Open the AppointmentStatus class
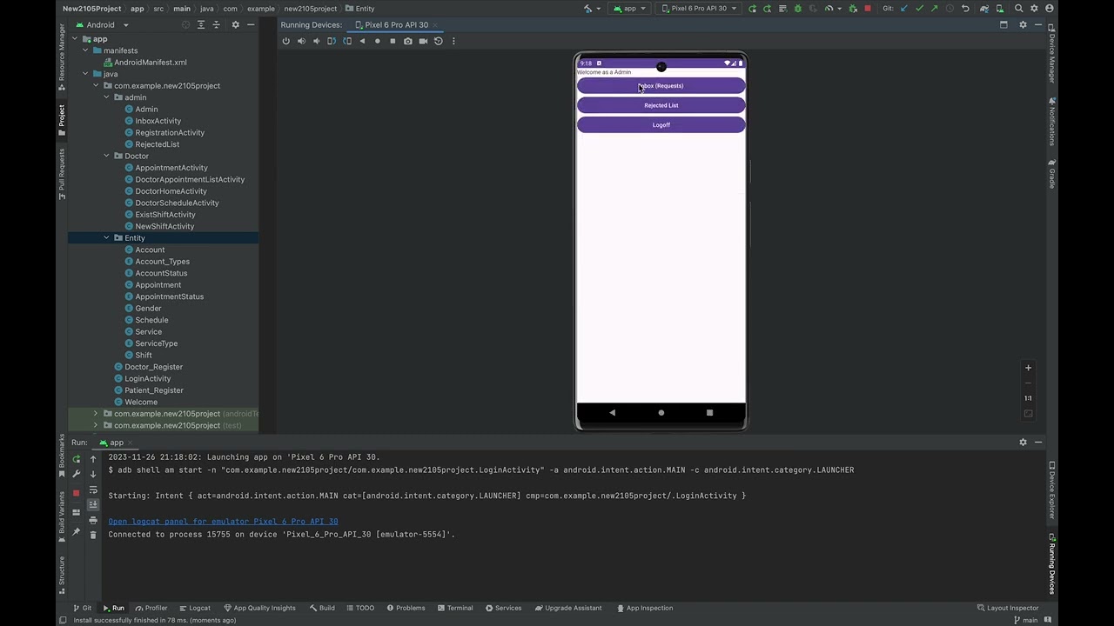This screenshot has height=626, width=1114. (169, 296)
